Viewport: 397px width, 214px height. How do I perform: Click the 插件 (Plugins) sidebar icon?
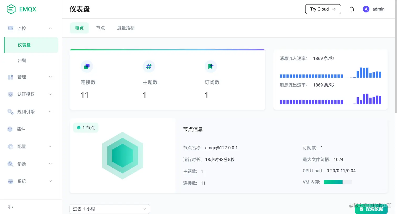coord(11,129)
